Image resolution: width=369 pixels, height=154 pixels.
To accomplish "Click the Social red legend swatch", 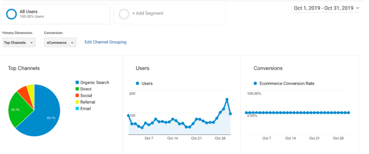I will click(77, 96).
